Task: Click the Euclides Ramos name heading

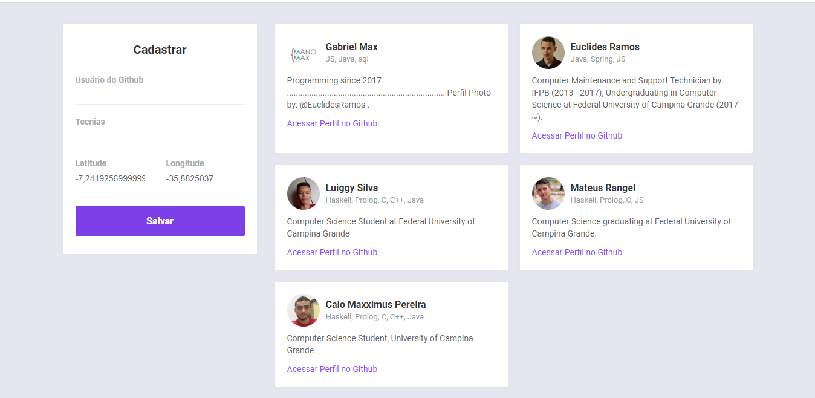Action: 605,47
